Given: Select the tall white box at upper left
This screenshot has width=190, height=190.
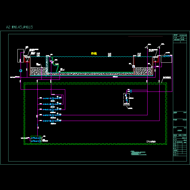Looking at the screenshot, I should point(20,55).
